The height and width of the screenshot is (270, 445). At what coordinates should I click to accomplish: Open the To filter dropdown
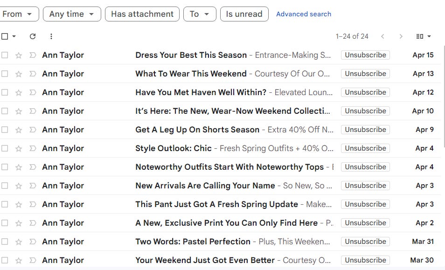pyautogui.click(x=200, y=14)
